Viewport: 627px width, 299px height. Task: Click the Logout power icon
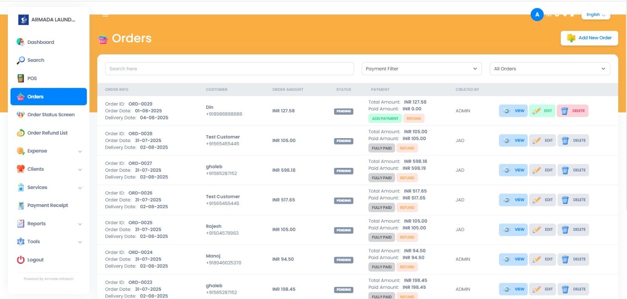[x=21, y=260]
